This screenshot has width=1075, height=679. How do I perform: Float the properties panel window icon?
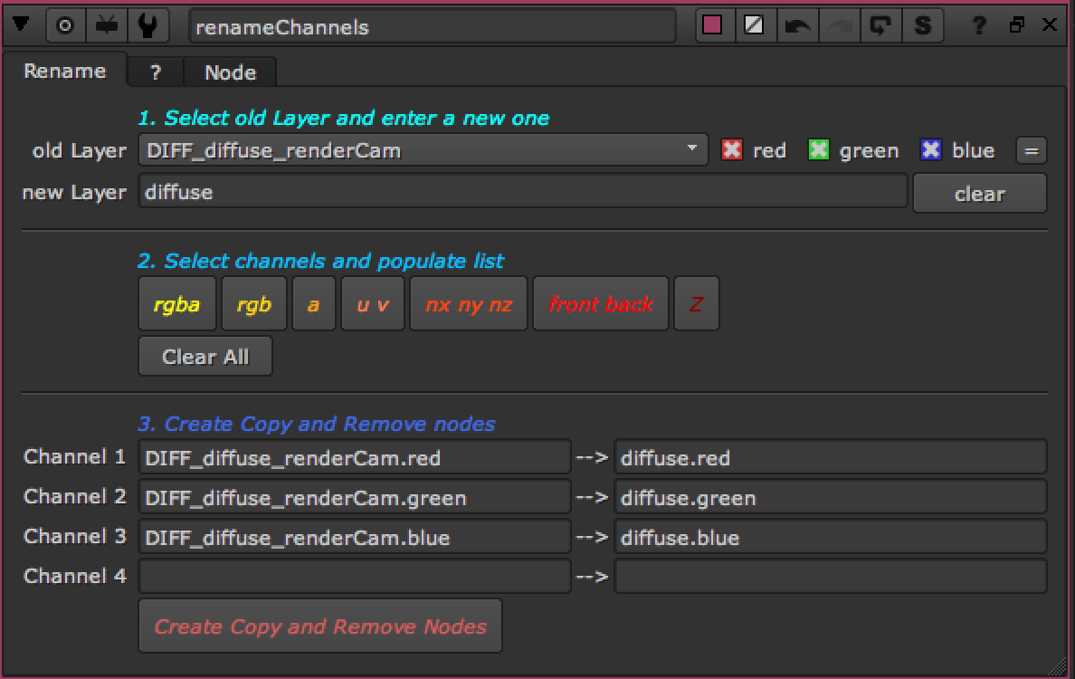[1017, 25]
